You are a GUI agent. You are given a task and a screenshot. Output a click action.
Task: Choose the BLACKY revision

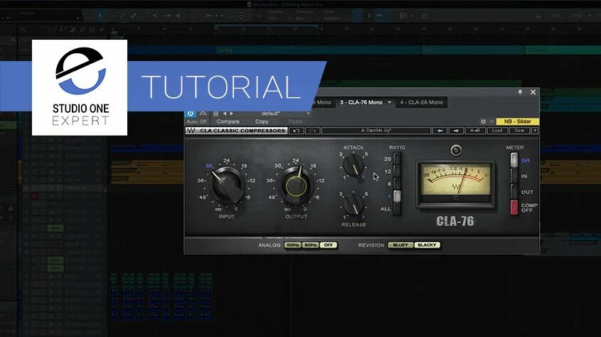click(427, 245)
